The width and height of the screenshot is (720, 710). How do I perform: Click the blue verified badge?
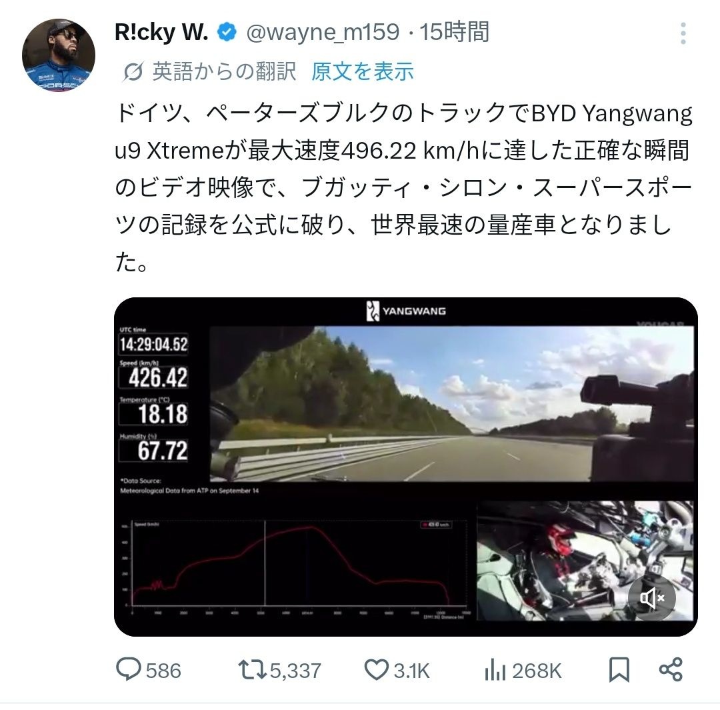click(227, 32)
